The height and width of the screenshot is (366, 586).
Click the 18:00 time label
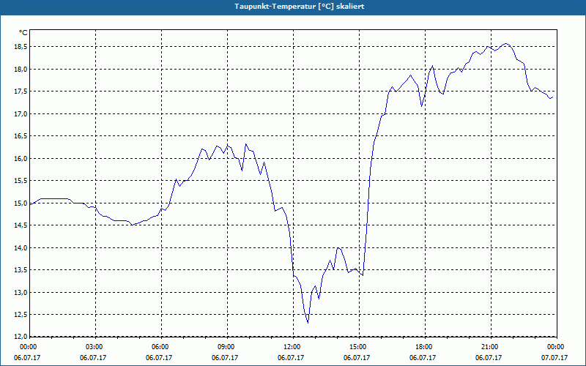point(423,347)
